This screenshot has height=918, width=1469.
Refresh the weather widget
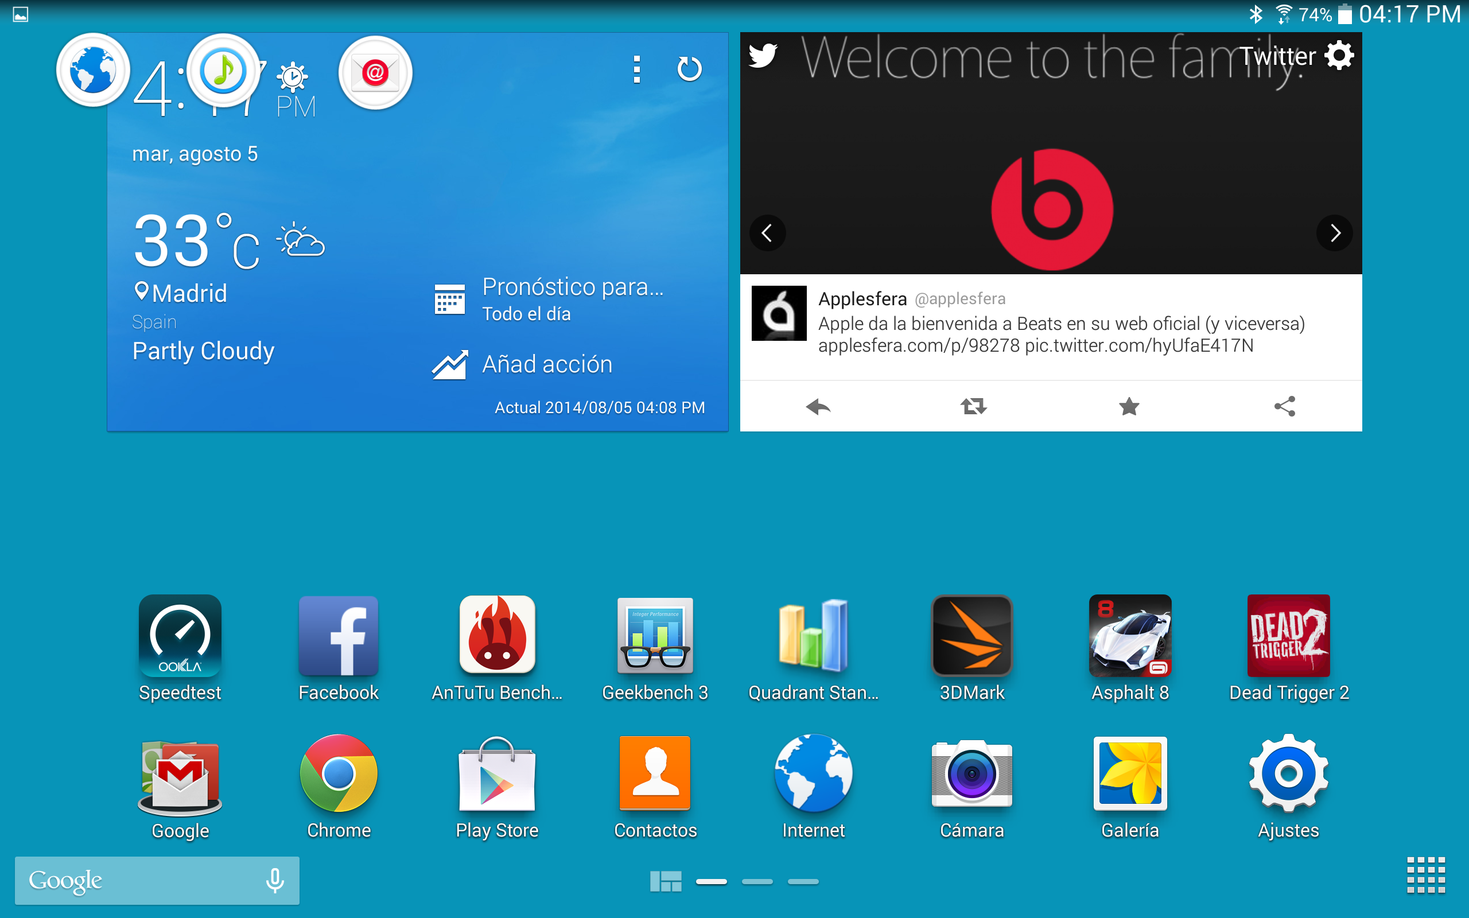tap(689, 69)
